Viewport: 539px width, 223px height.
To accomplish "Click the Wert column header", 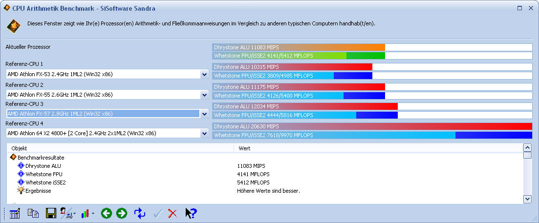I will [x=378, y=148].
